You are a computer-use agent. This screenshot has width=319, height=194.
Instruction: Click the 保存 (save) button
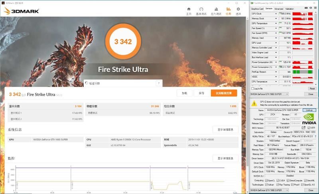click(x=201, y=93)
